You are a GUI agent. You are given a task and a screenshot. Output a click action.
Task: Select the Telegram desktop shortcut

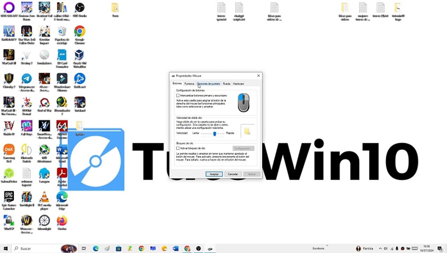point(26,83)
